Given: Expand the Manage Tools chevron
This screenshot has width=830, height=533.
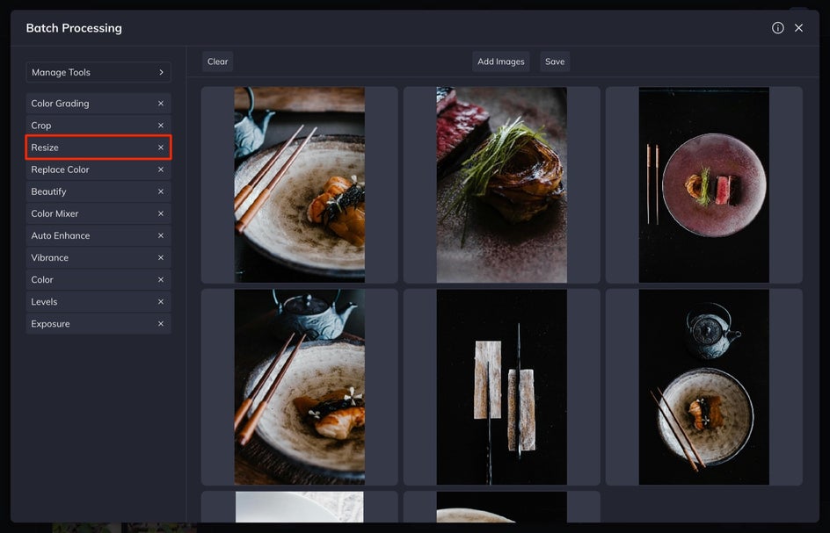Looking at the screenshot, I should click(161, 72).
